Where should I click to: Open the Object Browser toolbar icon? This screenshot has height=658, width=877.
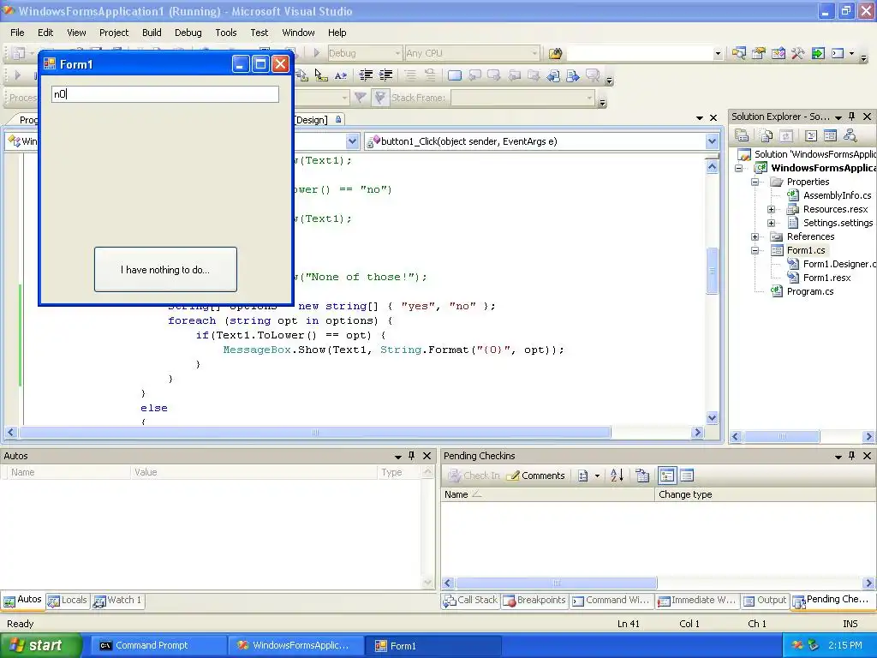778,53
